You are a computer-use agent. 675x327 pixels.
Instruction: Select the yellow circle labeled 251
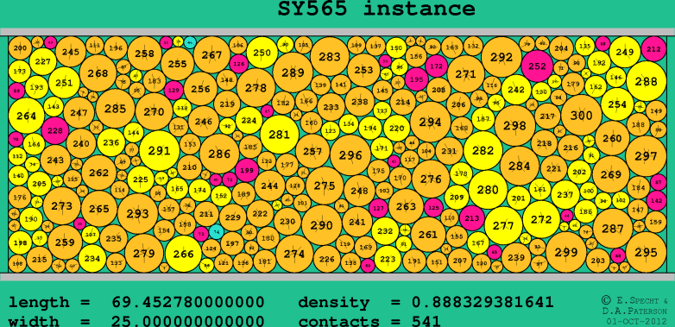(64, 83)
